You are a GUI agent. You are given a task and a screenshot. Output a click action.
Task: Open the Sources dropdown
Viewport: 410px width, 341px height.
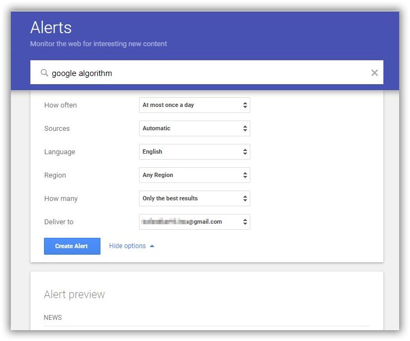(x=194, y=128)
